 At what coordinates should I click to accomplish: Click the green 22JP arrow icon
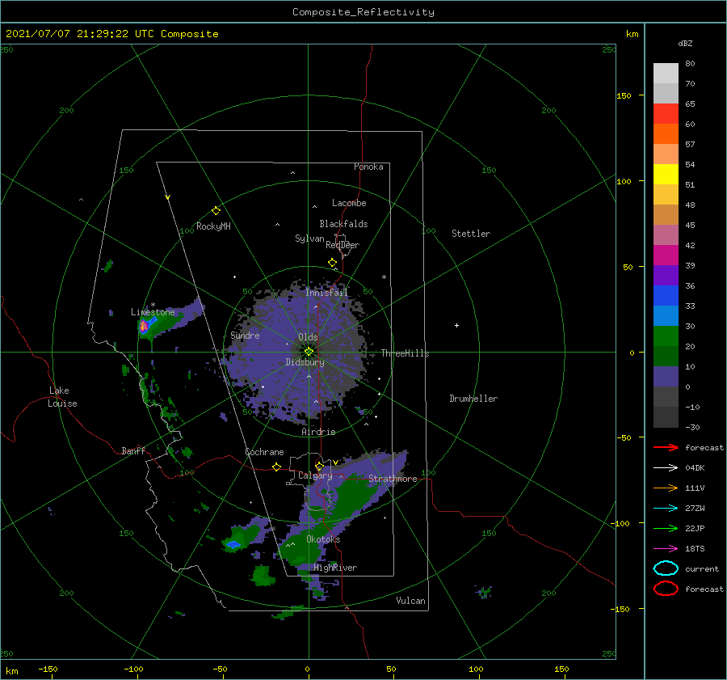pyautogui.click(x=666, y=528)
